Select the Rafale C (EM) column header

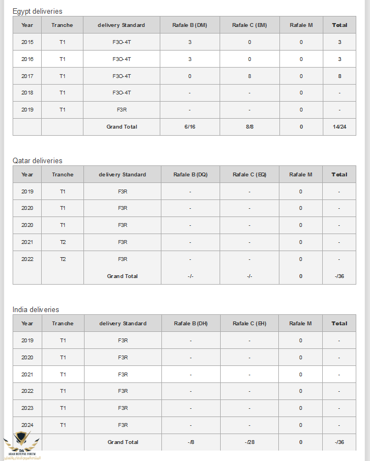coord(249,25)
